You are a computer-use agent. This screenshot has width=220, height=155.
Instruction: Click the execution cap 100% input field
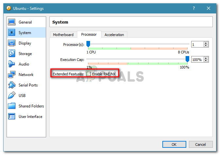pos(197,60)
